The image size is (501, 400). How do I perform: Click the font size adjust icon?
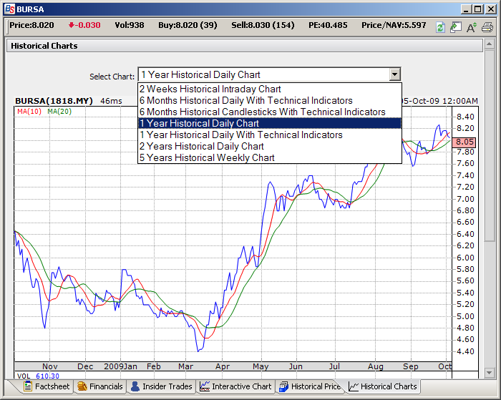[x=471, y=27]
